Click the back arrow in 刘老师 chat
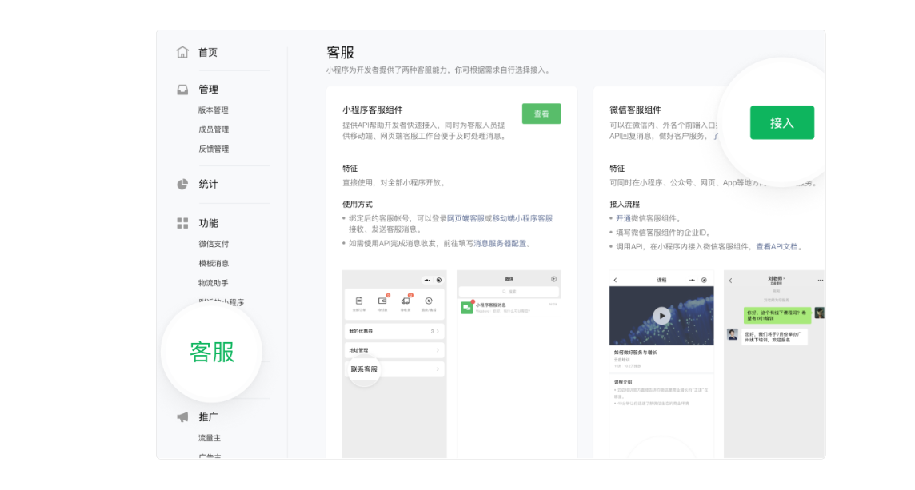The height and width of the screenshot is (490, 915). point(730,281)
